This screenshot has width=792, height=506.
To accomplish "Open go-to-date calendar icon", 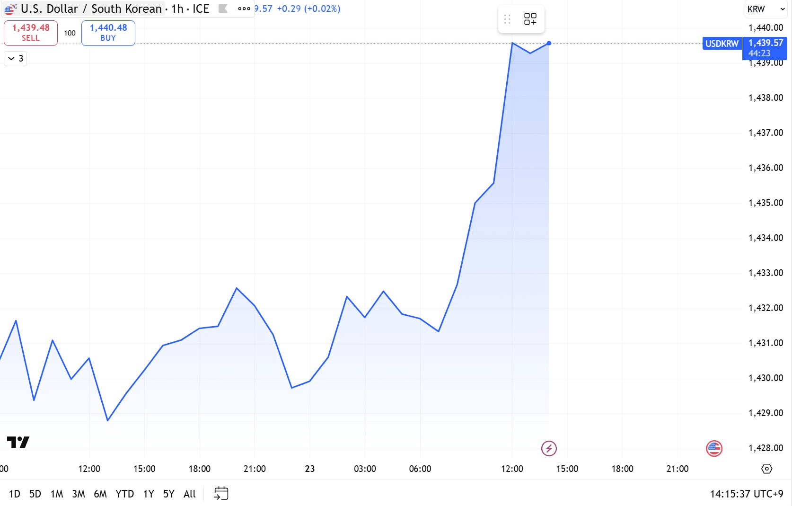I will (x=221, y=493).
